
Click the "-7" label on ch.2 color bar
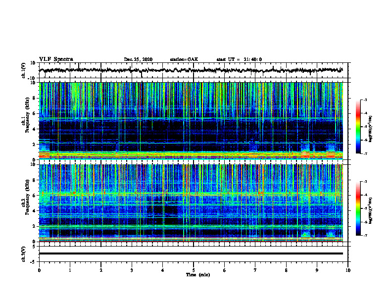coord(365,236)
